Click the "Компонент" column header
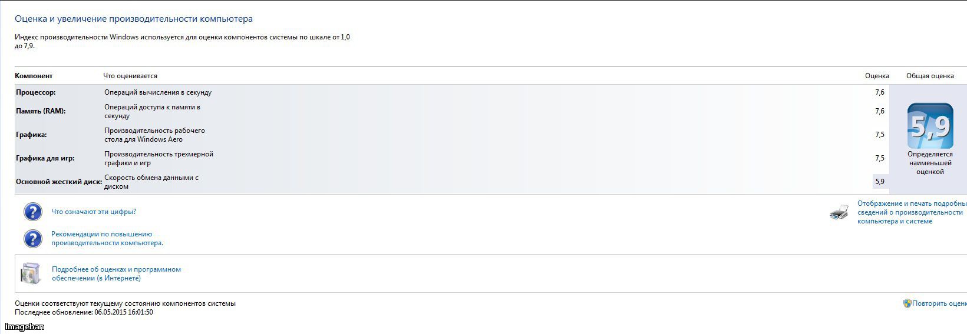967x334 pixels. click(x=34, y=76)
